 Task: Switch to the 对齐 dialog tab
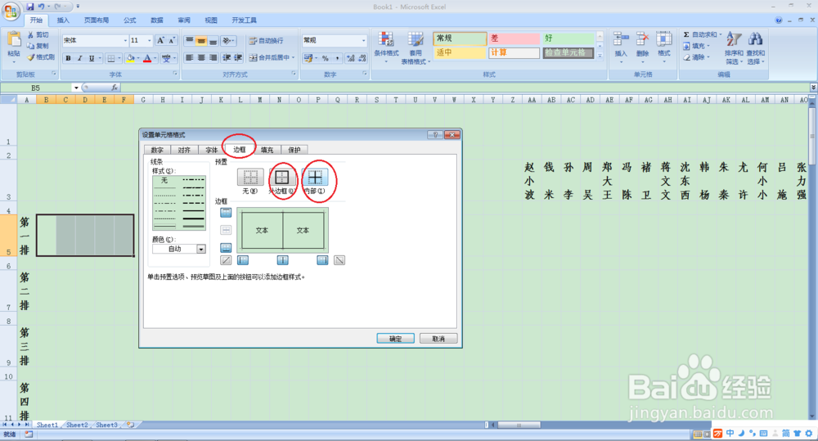click(184, 151)
